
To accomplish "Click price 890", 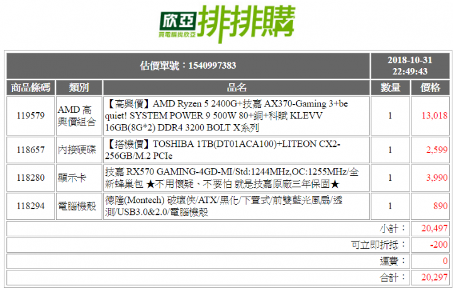I will (440, 206).
